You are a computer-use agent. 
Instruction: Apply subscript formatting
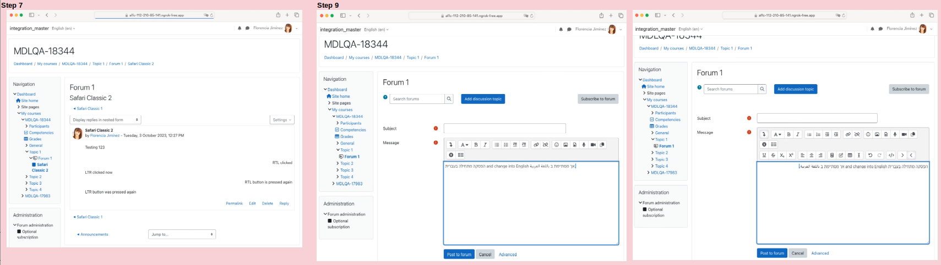coord(782,155)
